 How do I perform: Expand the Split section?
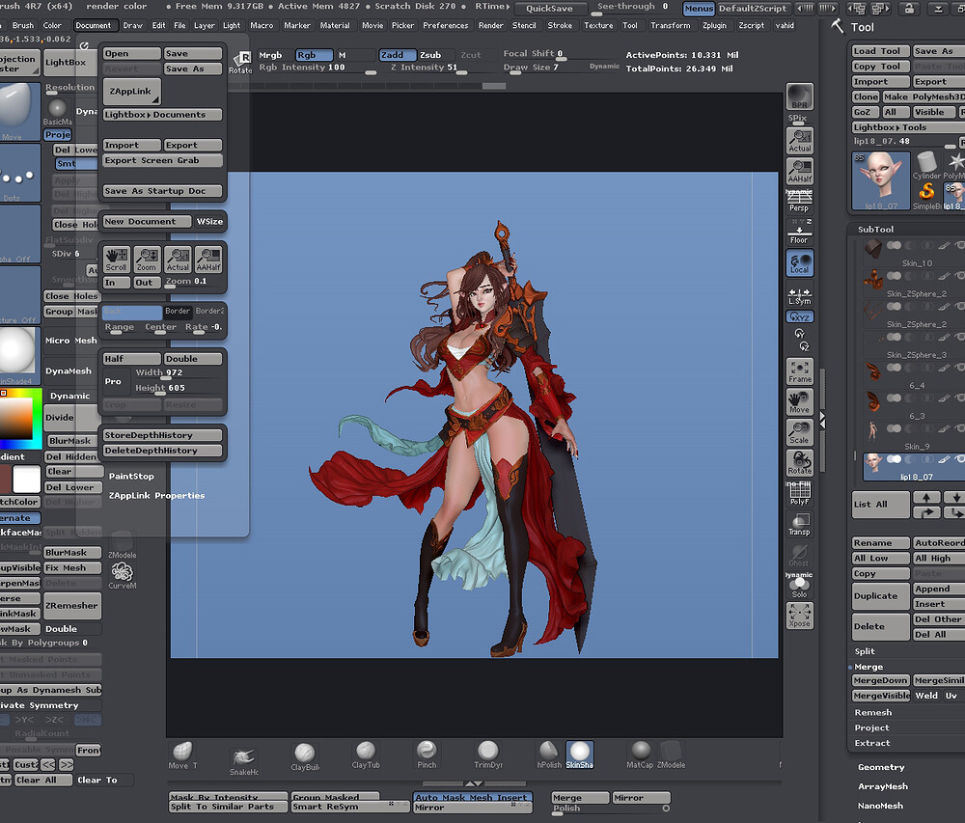coord(864,651)
